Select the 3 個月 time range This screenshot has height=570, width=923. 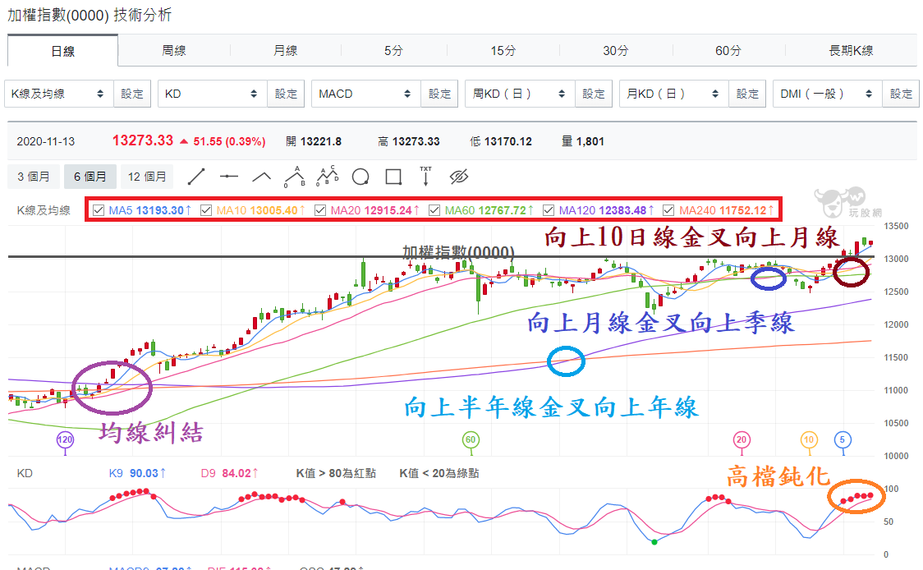tap(34, 177)
